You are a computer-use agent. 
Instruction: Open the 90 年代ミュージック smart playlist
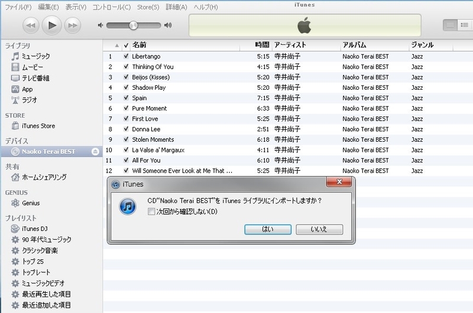click(x=47, y=240)
